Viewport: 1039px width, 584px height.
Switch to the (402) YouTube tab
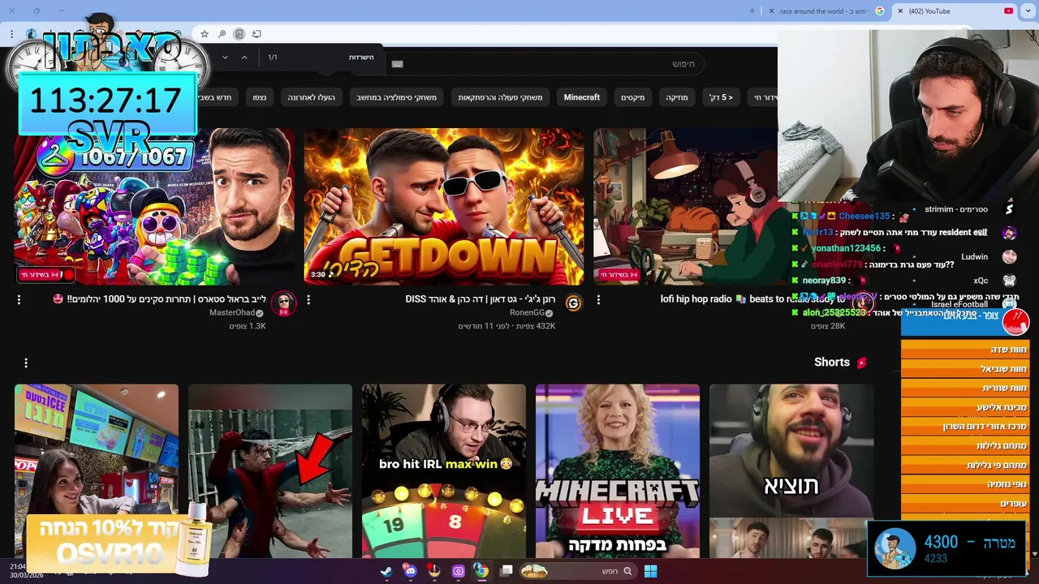coord(954,11)
